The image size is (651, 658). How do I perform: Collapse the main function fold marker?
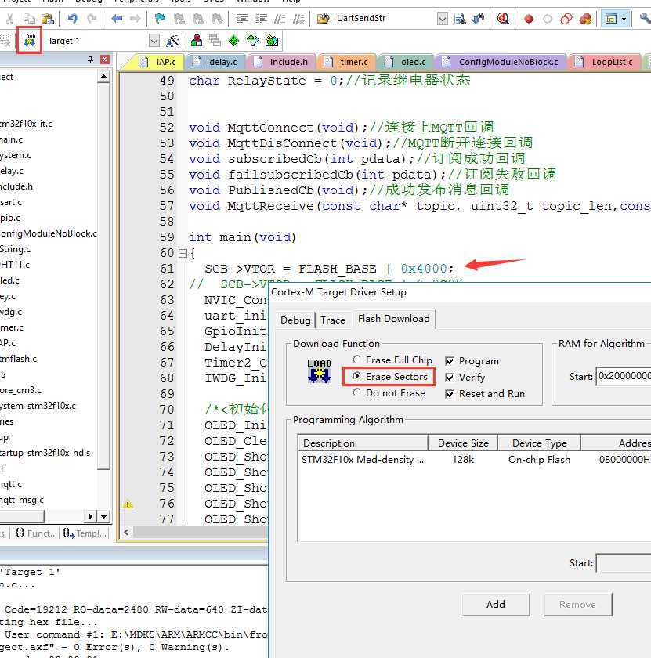183,253
